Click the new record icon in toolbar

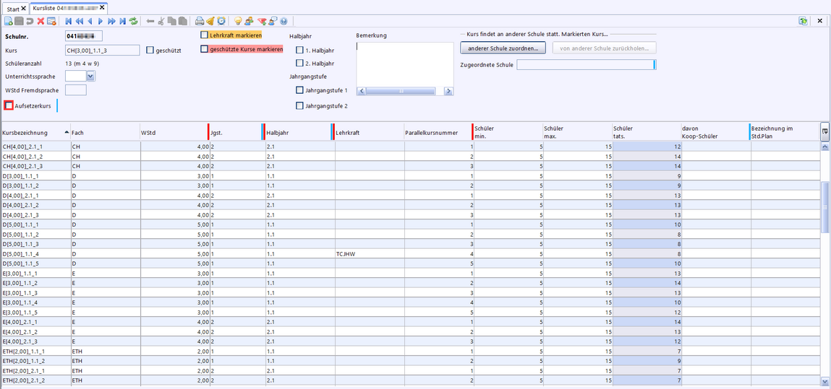pos(8,22)
